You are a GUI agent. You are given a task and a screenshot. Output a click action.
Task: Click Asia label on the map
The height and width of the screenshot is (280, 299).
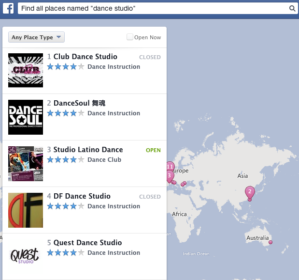pos(242,176)
